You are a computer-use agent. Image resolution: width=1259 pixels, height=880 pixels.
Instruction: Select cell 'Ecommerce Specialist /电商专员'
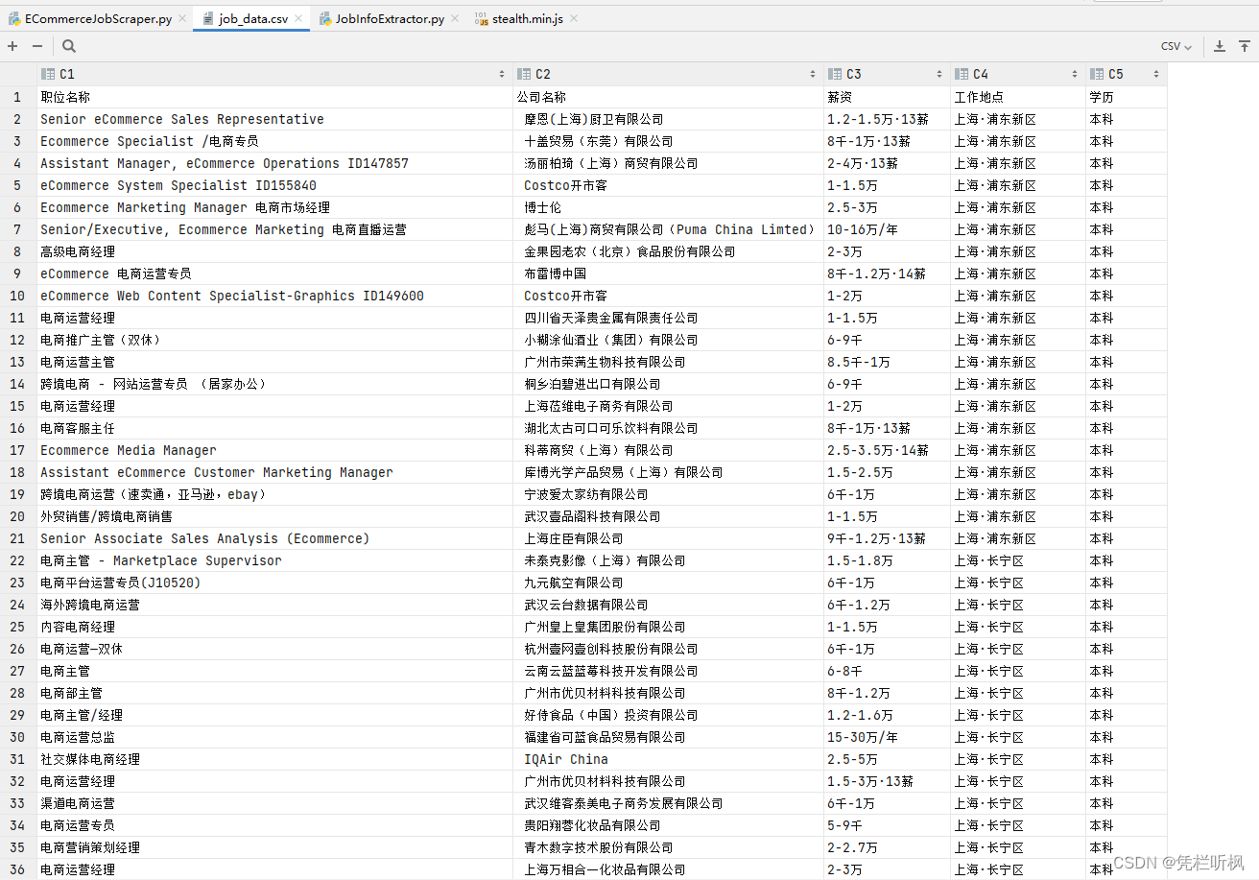274,141
